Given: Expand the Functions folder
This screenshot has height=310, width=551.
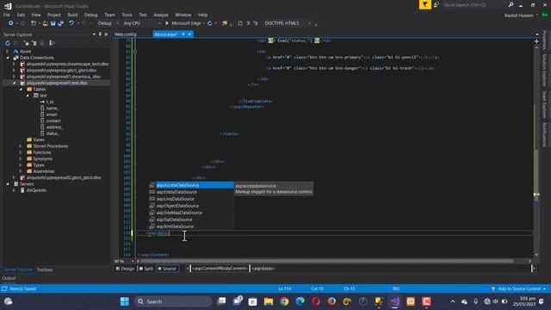Looking at the screenshot, I should coord(21,152).
